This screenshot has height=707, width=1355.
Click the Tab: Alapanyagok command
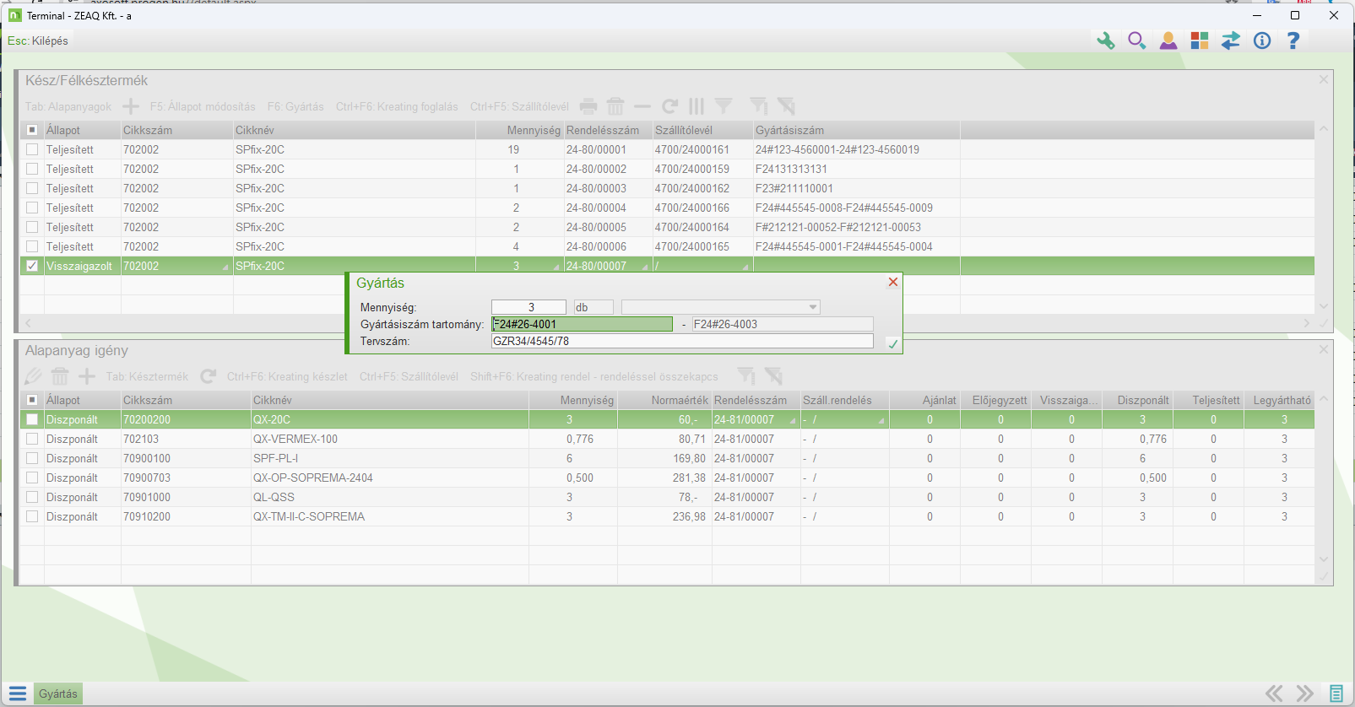pos(68,107)
